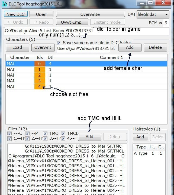
Task: Maximize the DLC Tool window
Action: tap(150, 3)
